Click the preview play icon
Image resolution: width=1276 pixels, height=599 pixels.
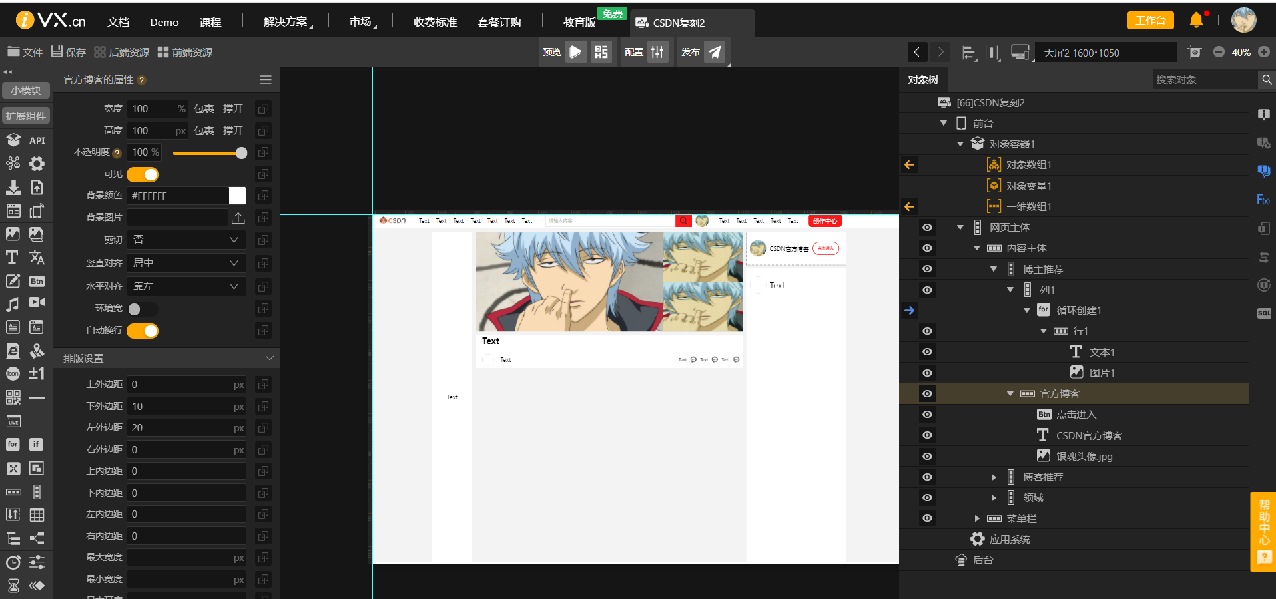(x=576, y=52)
